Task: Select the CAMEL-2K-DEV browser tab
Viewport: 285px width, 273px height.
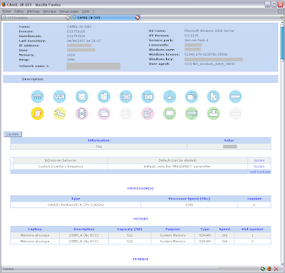Action: pyautogui.click(x=105, y=18)
